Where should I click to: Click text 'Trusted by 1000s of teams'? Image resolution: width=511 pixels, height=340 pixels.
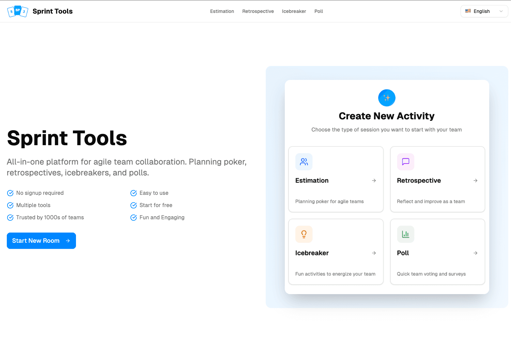tap(50, 218)
